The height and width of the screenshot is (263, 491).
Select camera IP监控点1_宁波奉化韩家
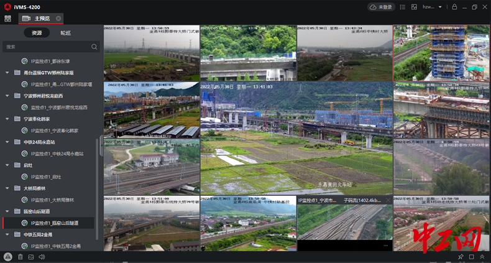pyautogui.click(x=55, y=131)
